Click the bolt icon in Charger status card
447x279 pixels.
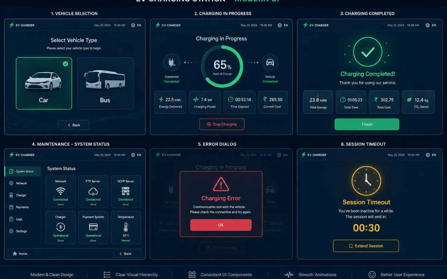click(61, 227)
